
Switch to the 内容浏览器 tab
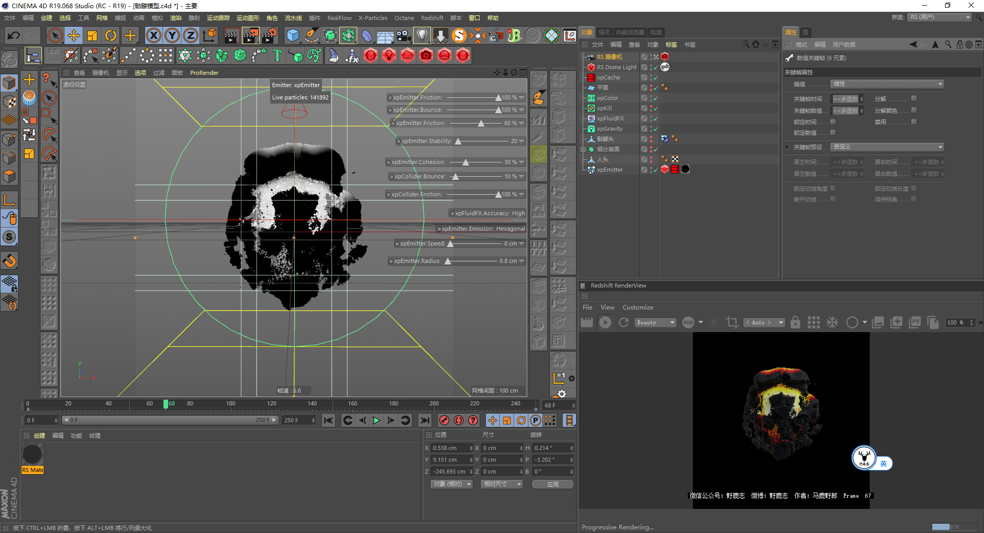pos(630,32)
